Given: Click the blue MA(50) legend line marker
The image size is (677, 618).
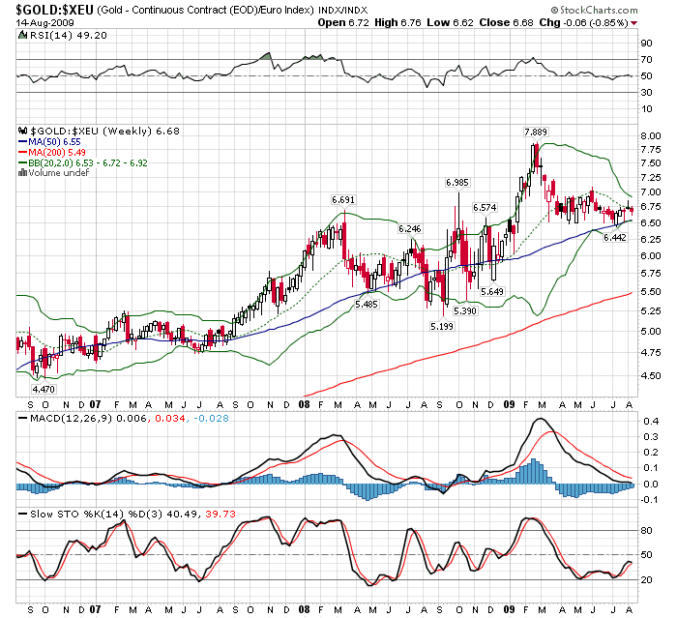Looking at the screenshot, I should click(x=23, y=141).
